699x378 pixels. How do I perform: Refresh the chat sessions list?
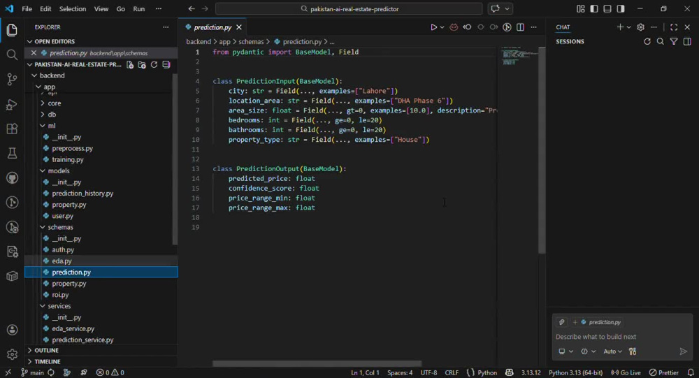click(647, 41)
